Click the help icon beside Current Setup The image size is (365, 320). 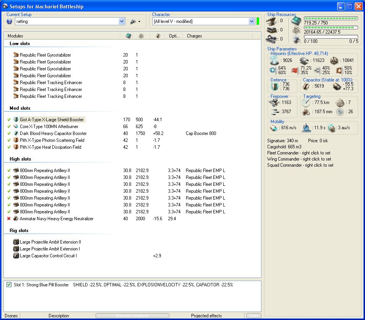point(10,21)
